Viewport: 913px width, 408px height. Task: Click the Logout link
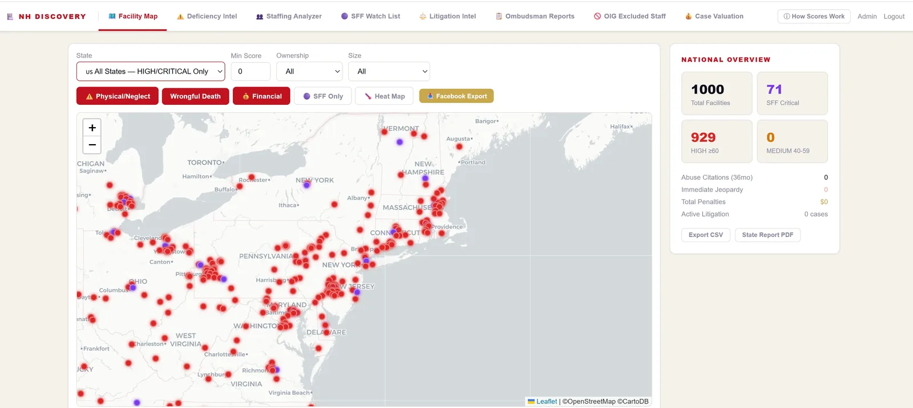(894, 17)
